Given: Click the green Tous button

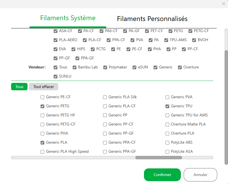Looking at the screenshot, I should pos(19,87).
